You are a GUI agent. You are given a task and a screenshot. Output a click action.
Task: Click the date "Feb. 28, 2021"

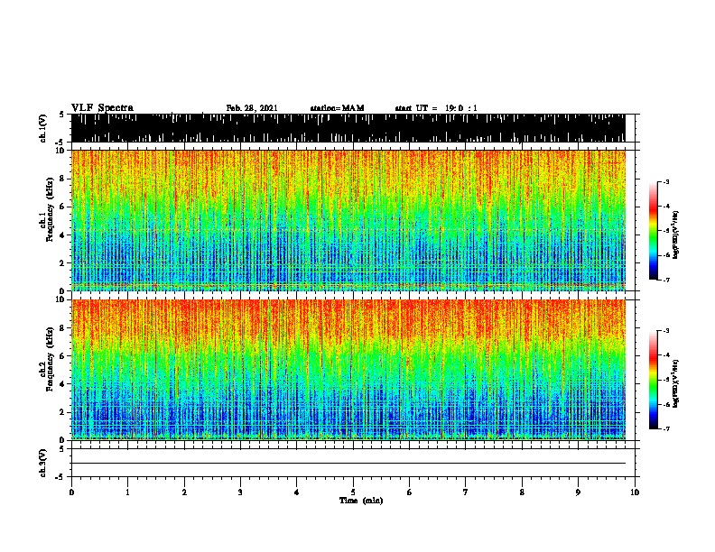tap(252, 108)
